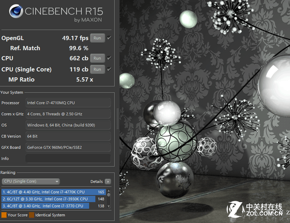Select ranking entry 1 Intel Core i7-4770K
This screenshot has width=290, height=223.
click(x=53, y=192)
